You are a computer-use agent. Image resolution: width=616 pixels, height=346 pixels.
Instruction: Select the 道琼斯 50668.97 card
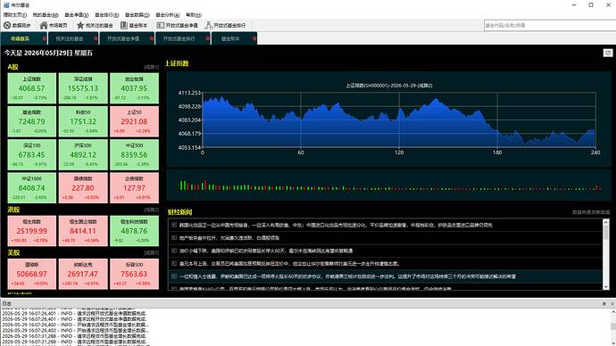pyautogui.click(x=32, y=274)
